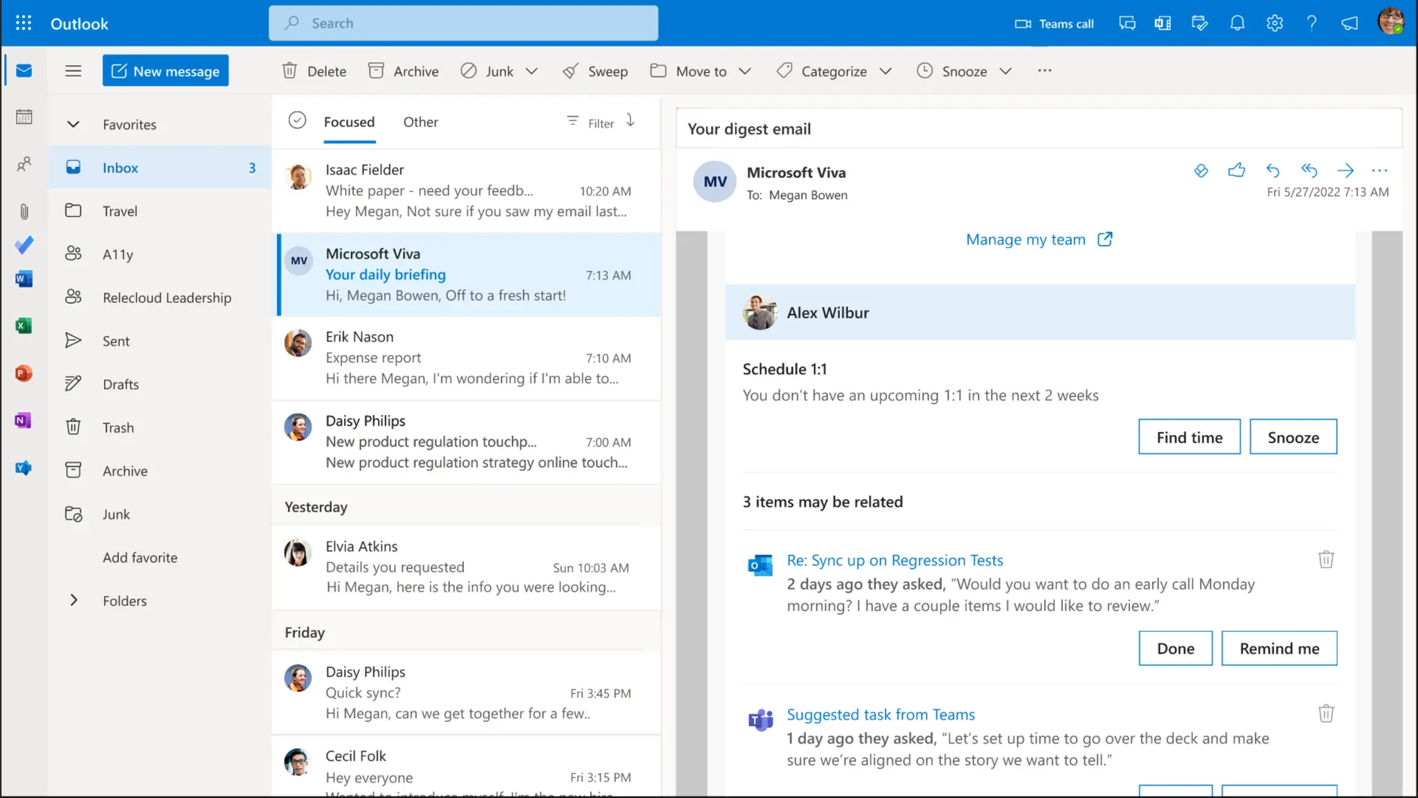Expand the Junk dropdown arrow
1418x798 pixels.
coord(531,71)
